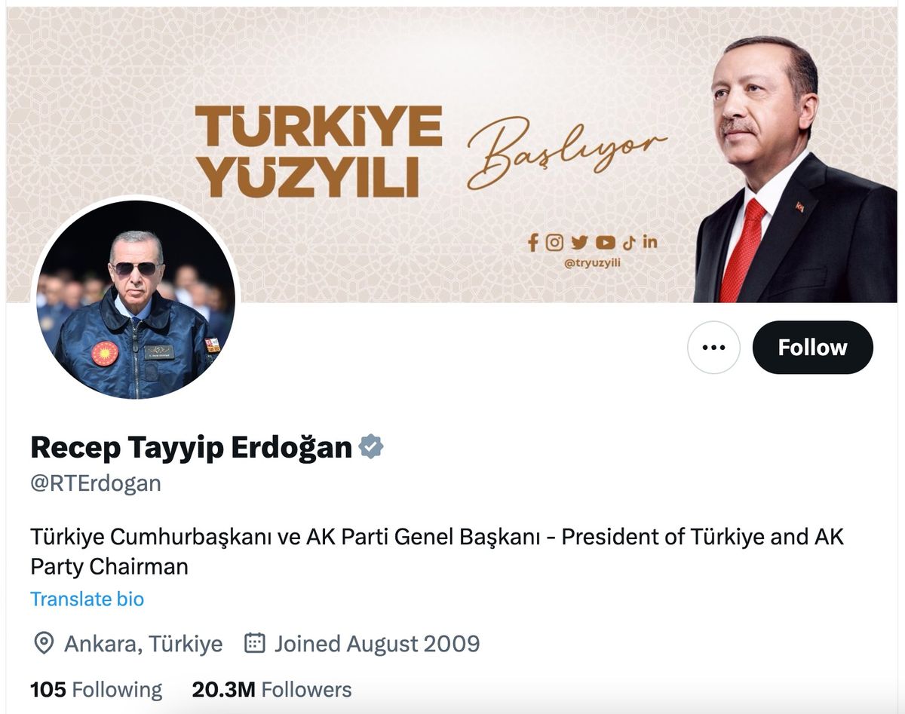Follow the @RTErdogan account
This screenshot has width=905, height=714.
pos(813,348)
